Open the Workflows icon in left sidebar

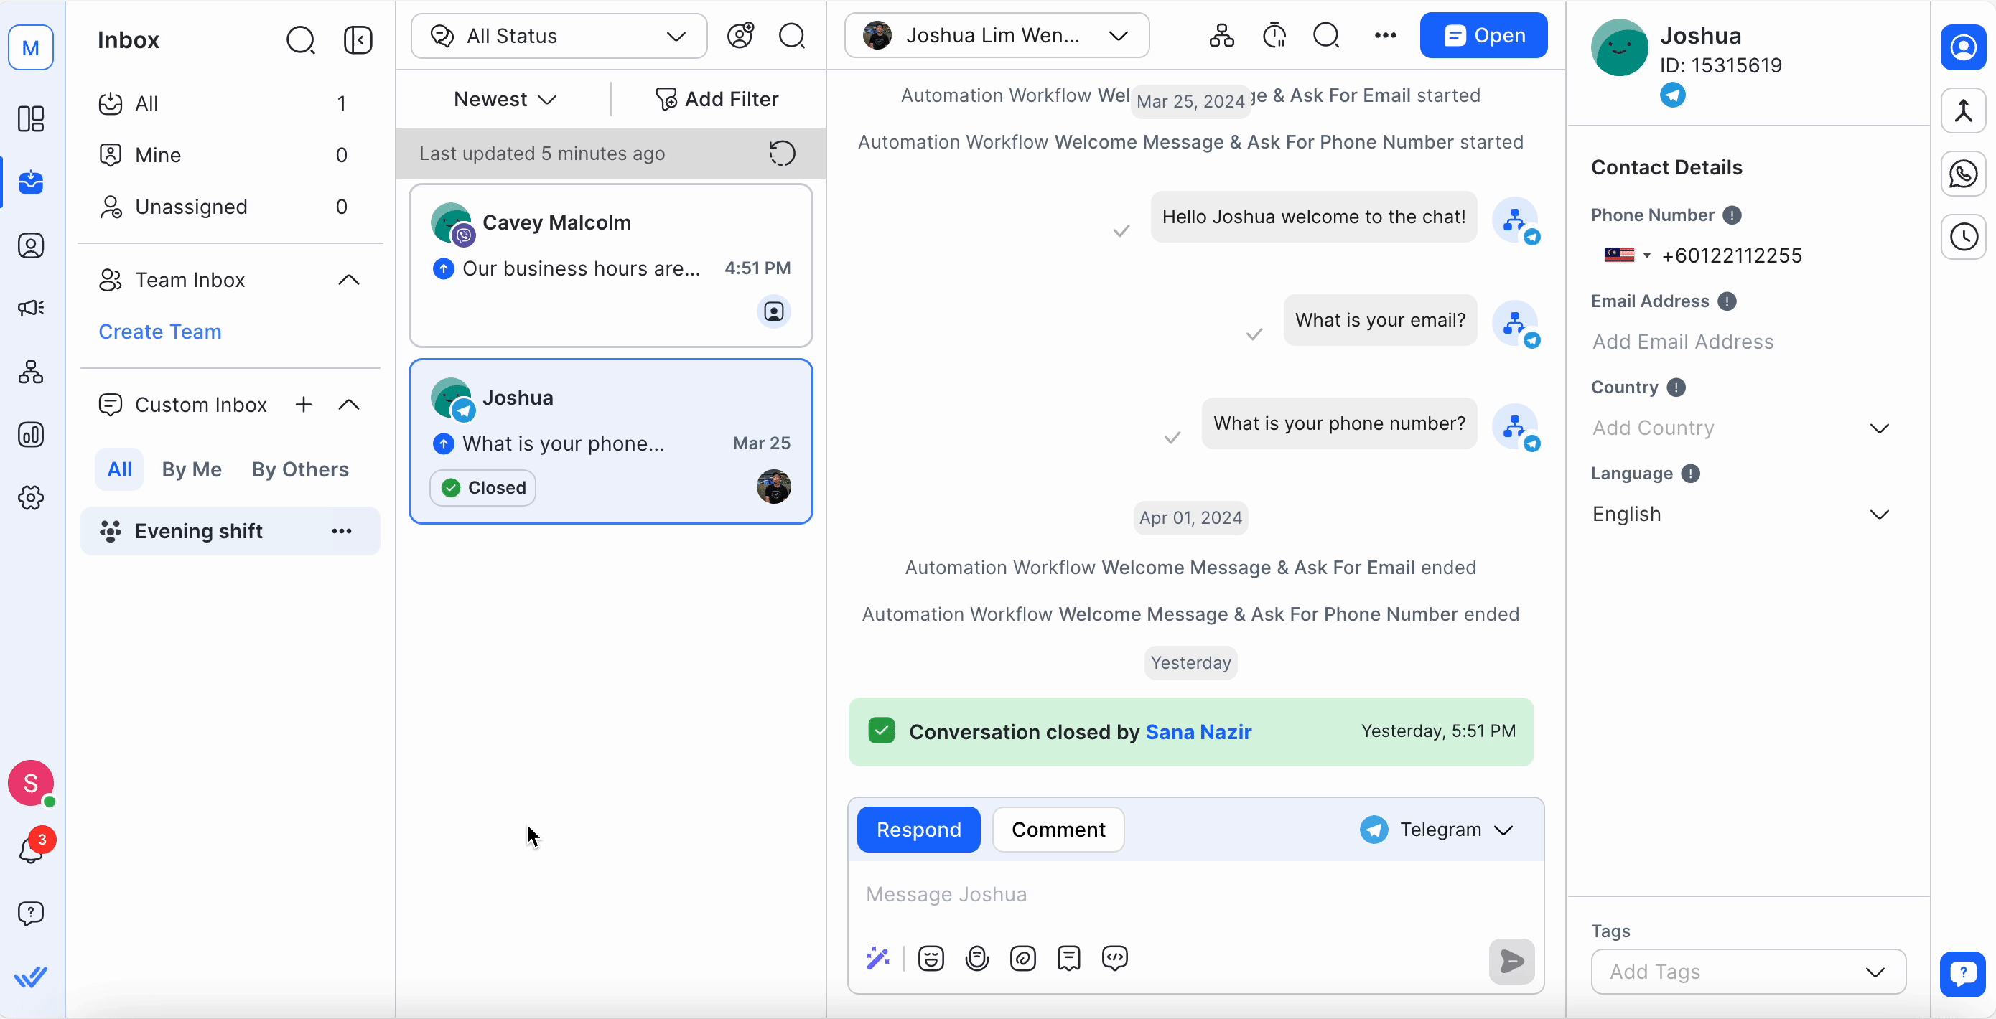31,372
